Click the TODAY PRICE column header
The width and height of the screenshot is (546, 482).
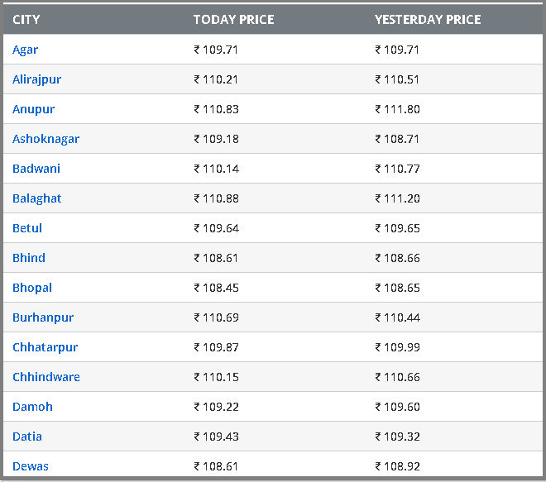click(x=233, y=20)
